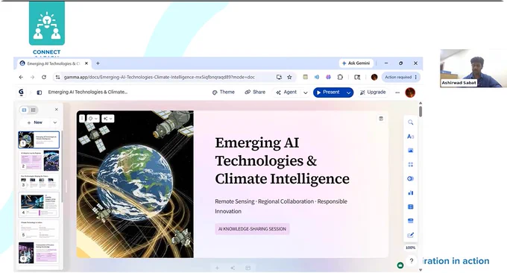Add a New card
507x273 pixels.
click(35, 122)
